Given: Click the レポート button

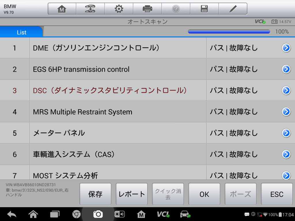Looking at the screenshot, I should [132, 194].
